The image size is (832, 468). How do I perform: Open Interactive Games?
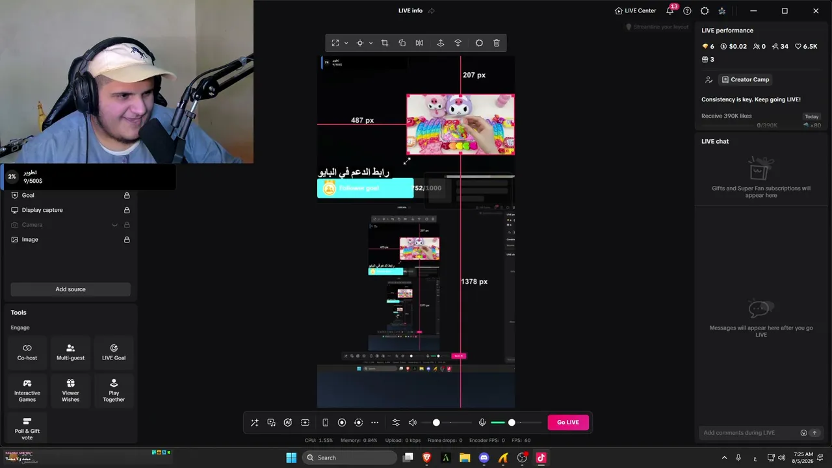point(27,391)
